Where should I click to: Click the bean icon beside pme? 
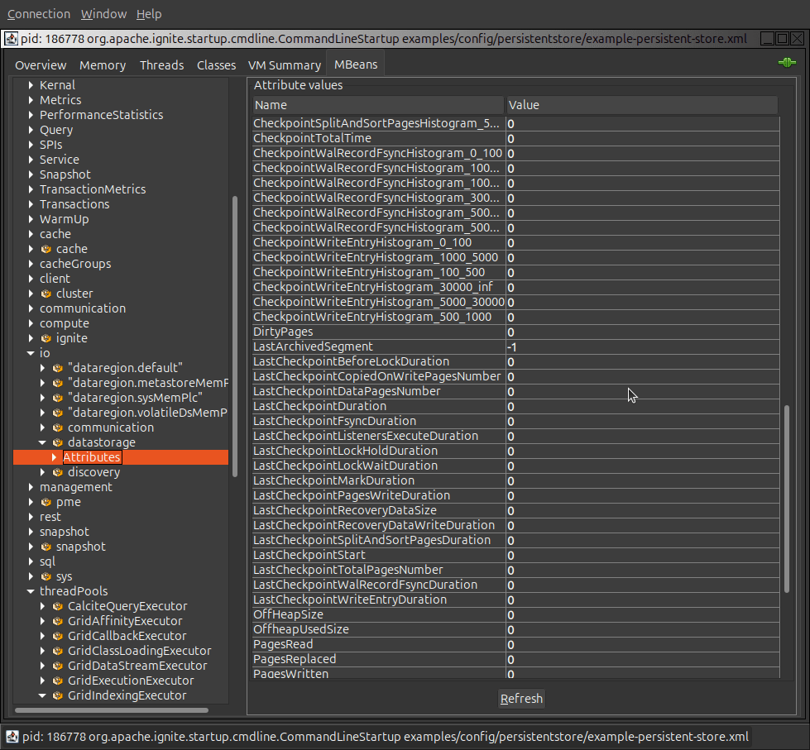(x=46, y=502)
